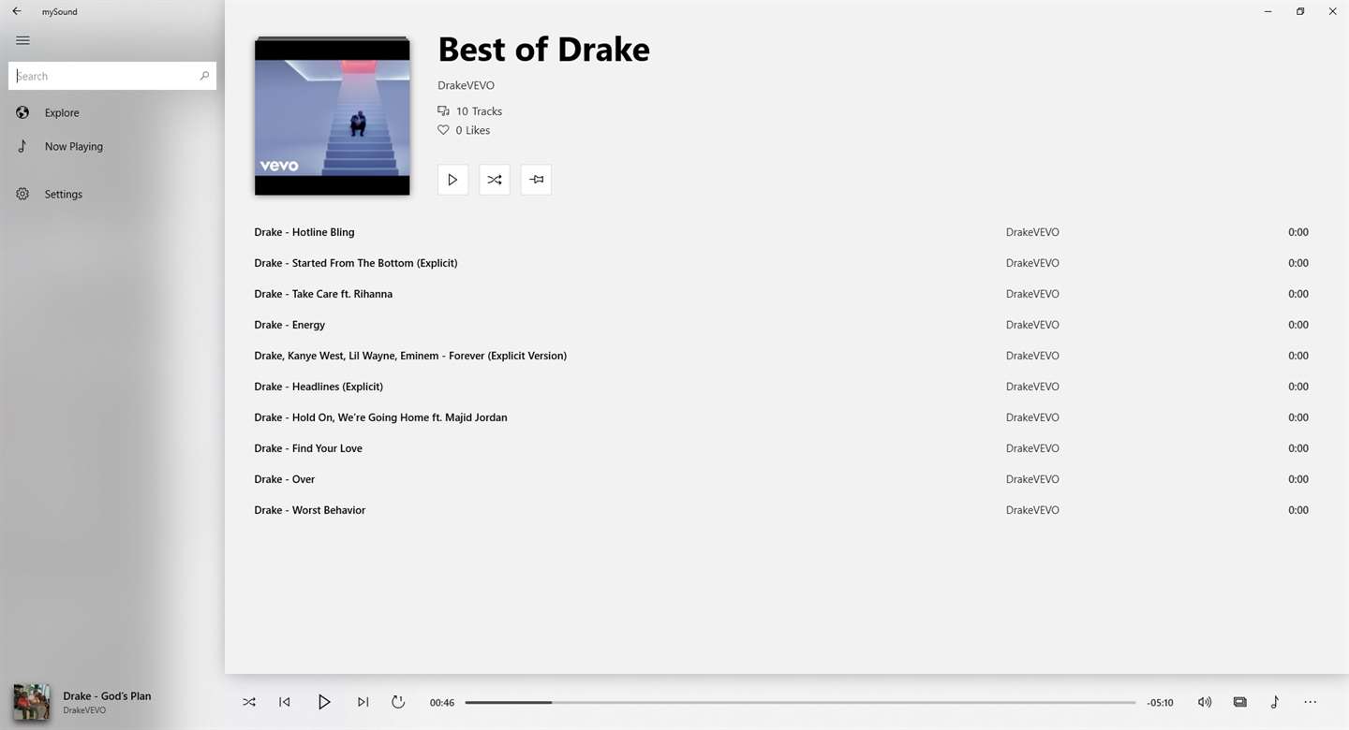Click the Now Playing music note icon
1349x730 pixels.
pos(22,146)
